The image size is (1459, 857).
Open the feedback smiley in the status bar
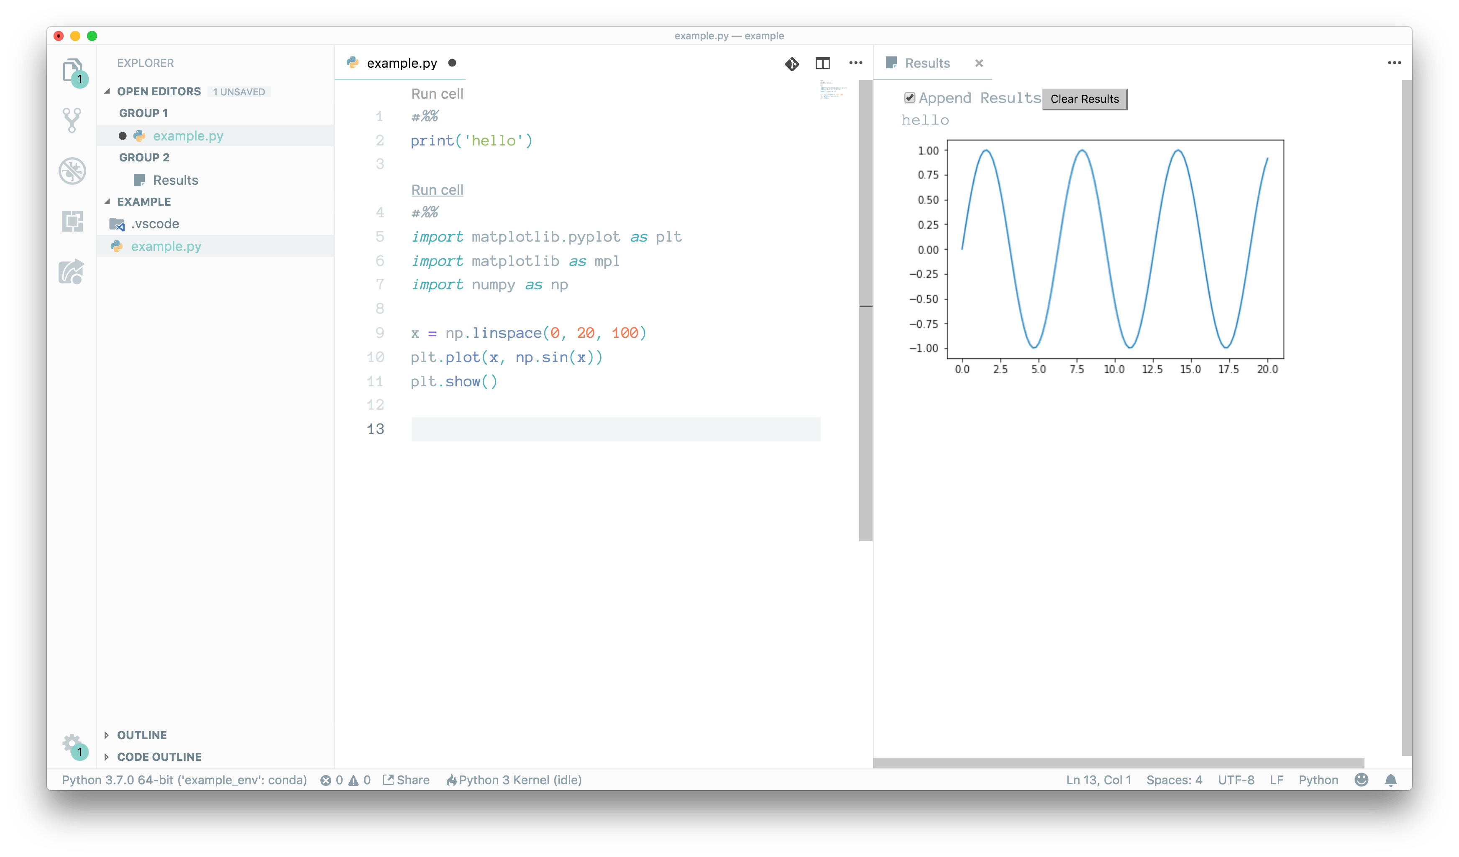click(x=1361, y=780)
